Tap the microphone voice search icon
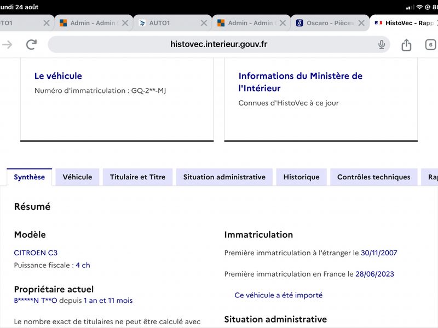This screenshot has width=438, height=328. point(381,44)
